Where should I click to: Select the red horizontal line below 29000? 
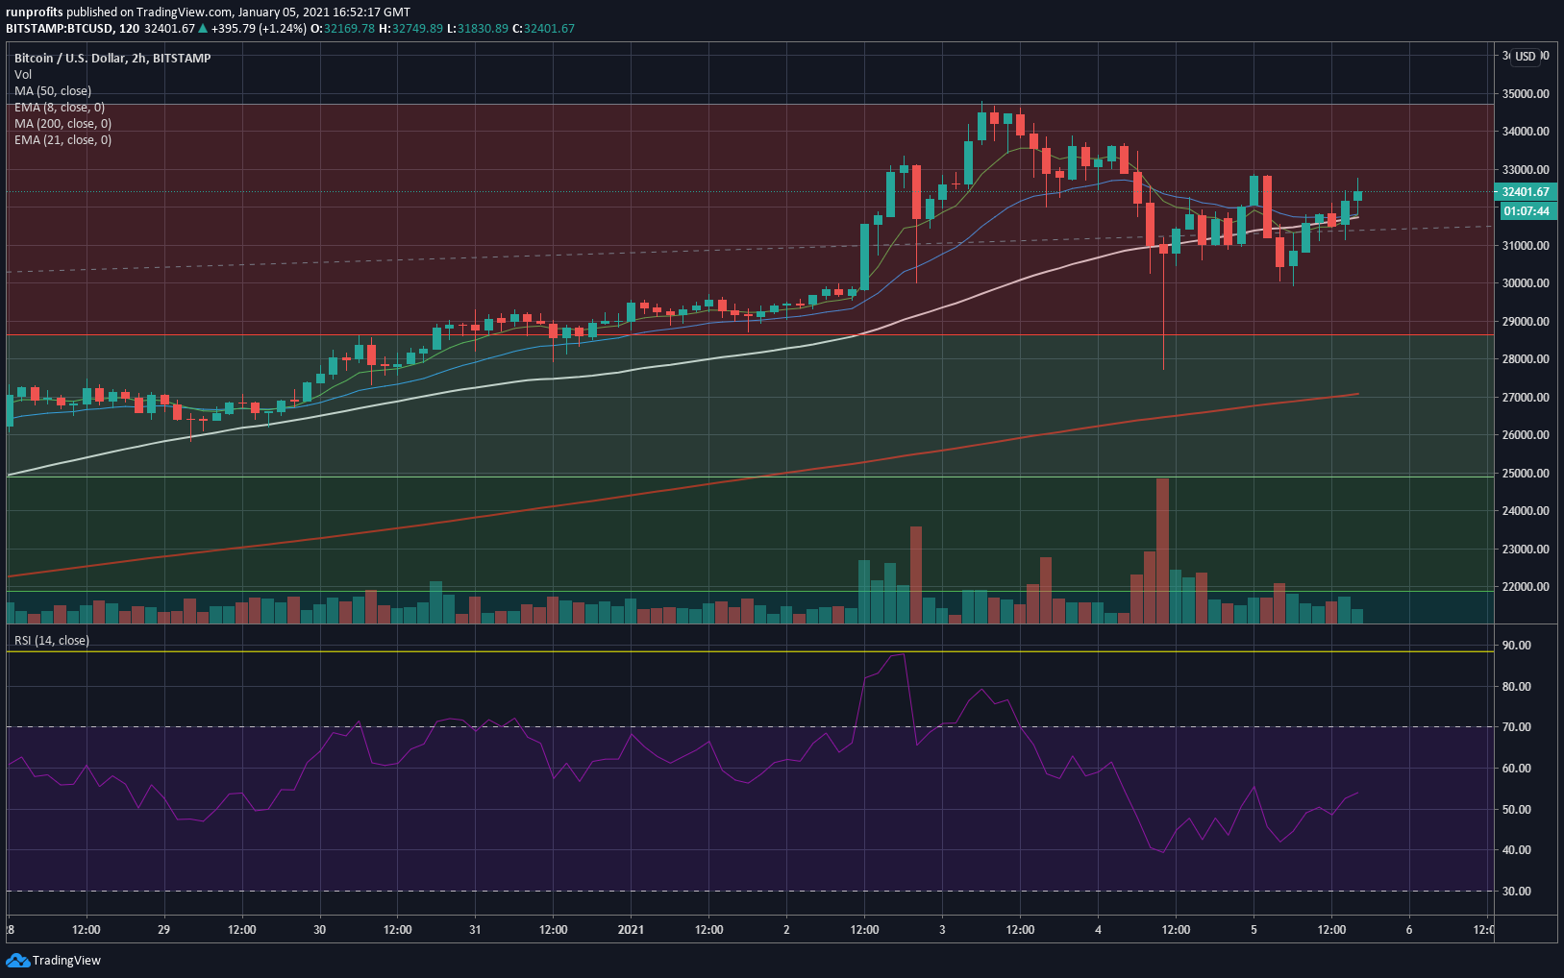(673, 335)
